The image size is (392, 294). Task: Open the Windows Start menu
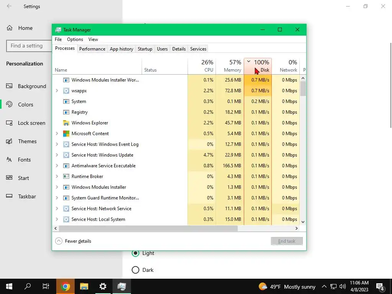click(x=9, y=286)
